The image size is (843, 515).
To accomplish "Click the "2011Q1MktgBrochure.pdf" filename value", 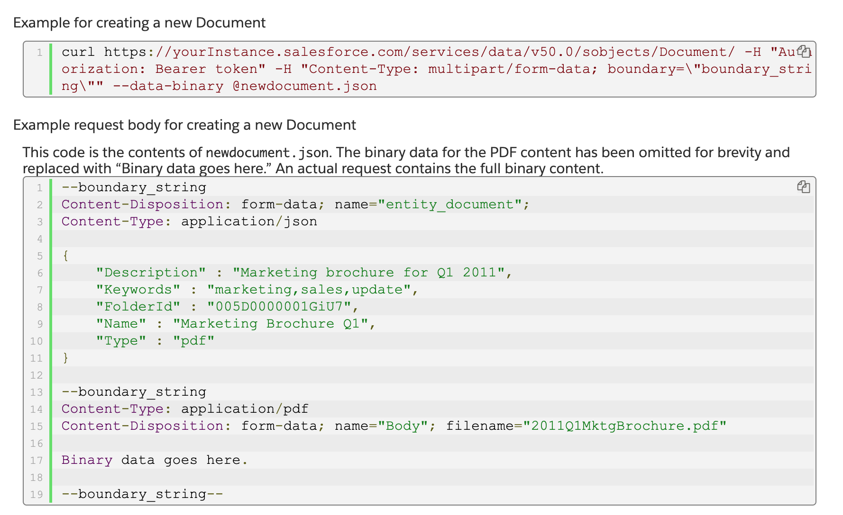I will (624, 426).
